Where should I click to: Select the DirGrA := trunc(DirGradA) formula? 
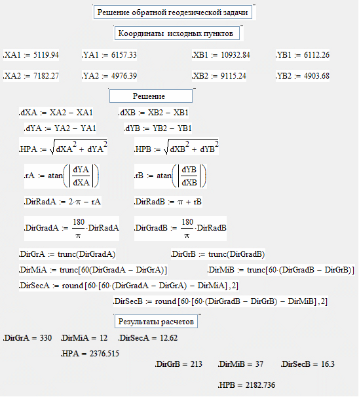[67, 254]
